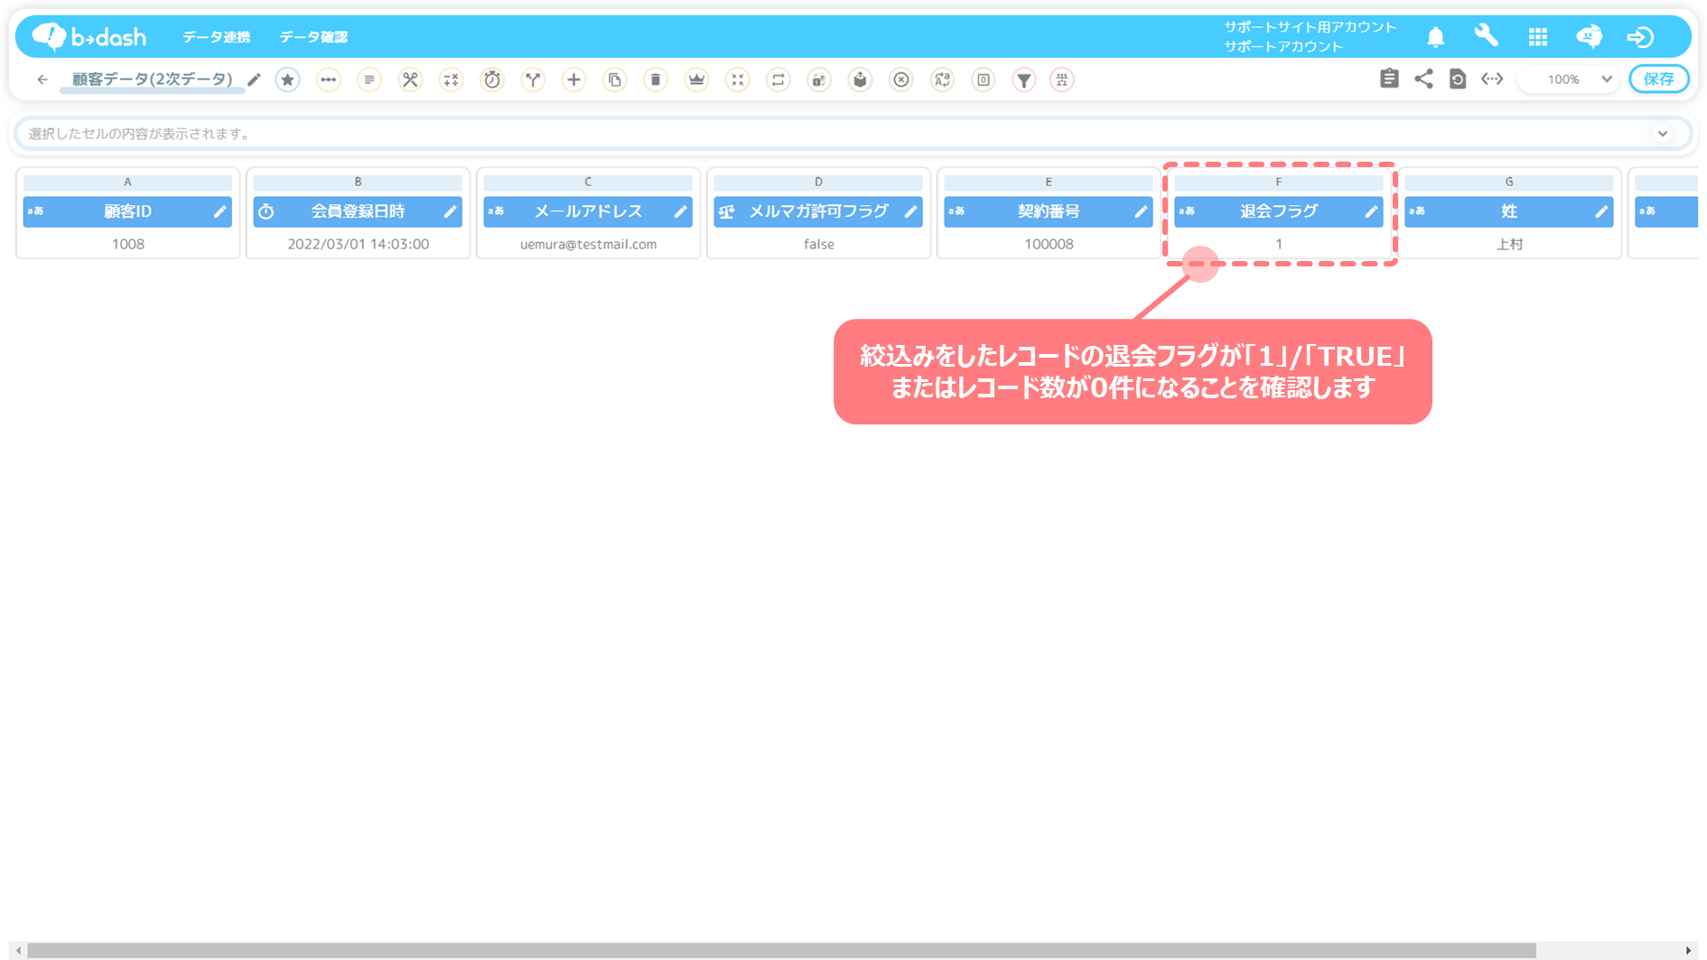Select the branch split toolbar icon
1707x960 pixels.
click(533, 79)
